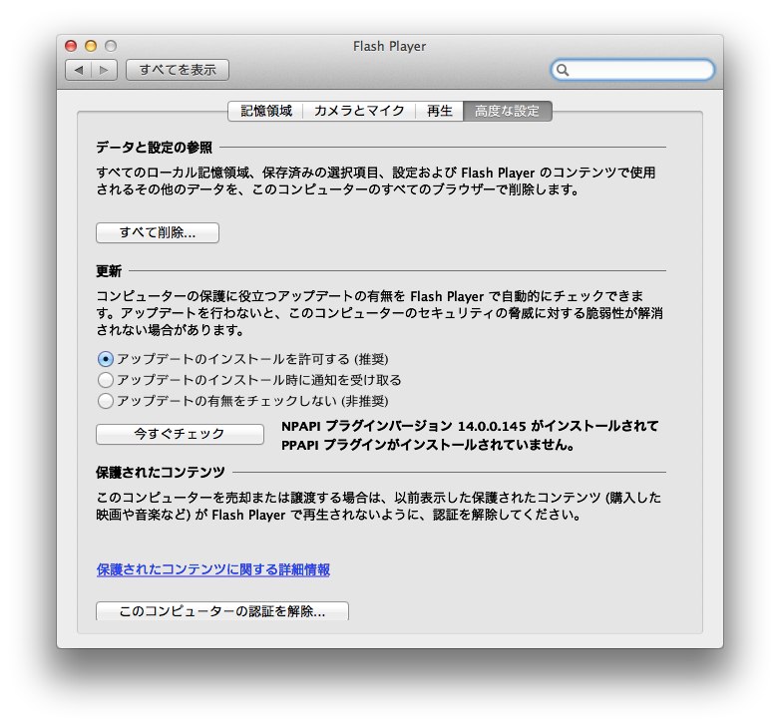Click the データと設定の参照 heading
Viewport: 780px width, 727px height.
[x=155, y=148]
